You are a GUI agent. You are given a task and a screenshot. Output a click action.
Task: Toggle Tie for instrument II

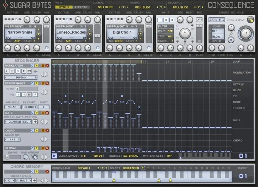point(24,94)
